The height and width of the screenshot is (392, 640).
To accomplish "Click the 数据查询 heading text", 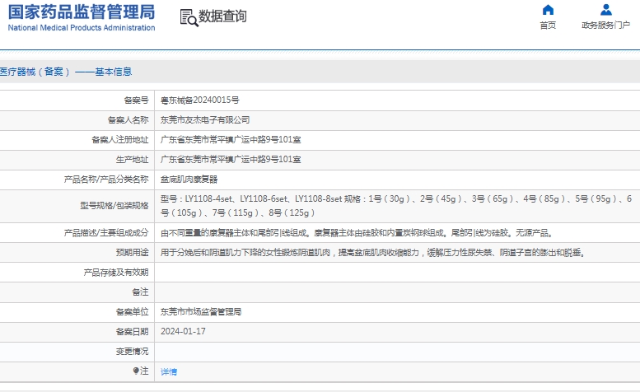I will pos(222,16).
